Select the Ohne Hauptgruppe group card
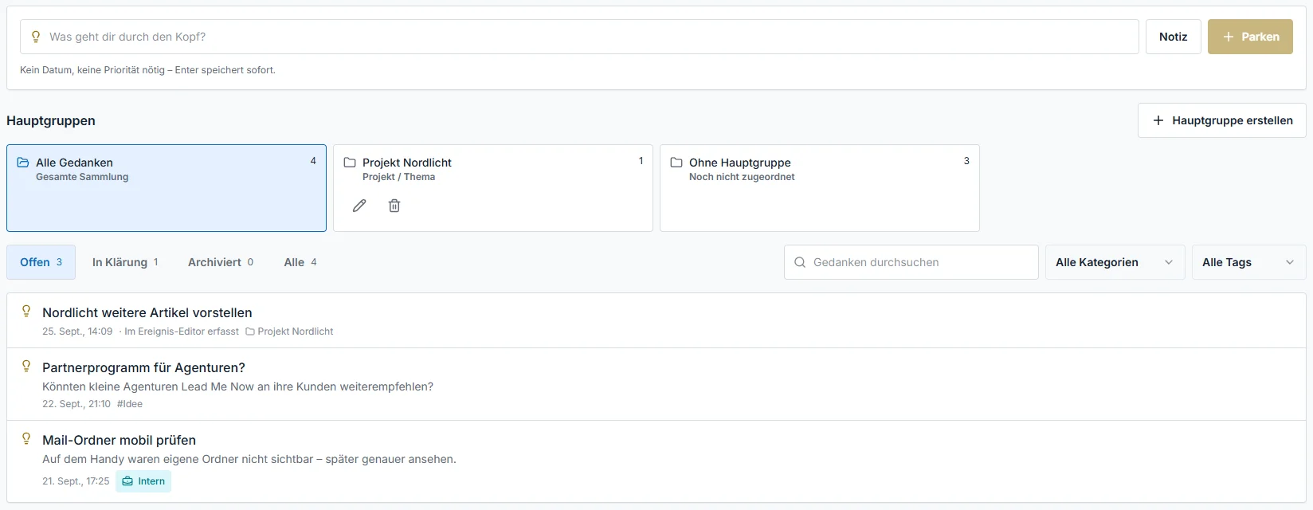 (820, 188)
